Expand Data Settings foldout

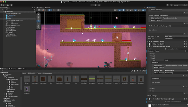pyautogui.click(x=148, y=96)
